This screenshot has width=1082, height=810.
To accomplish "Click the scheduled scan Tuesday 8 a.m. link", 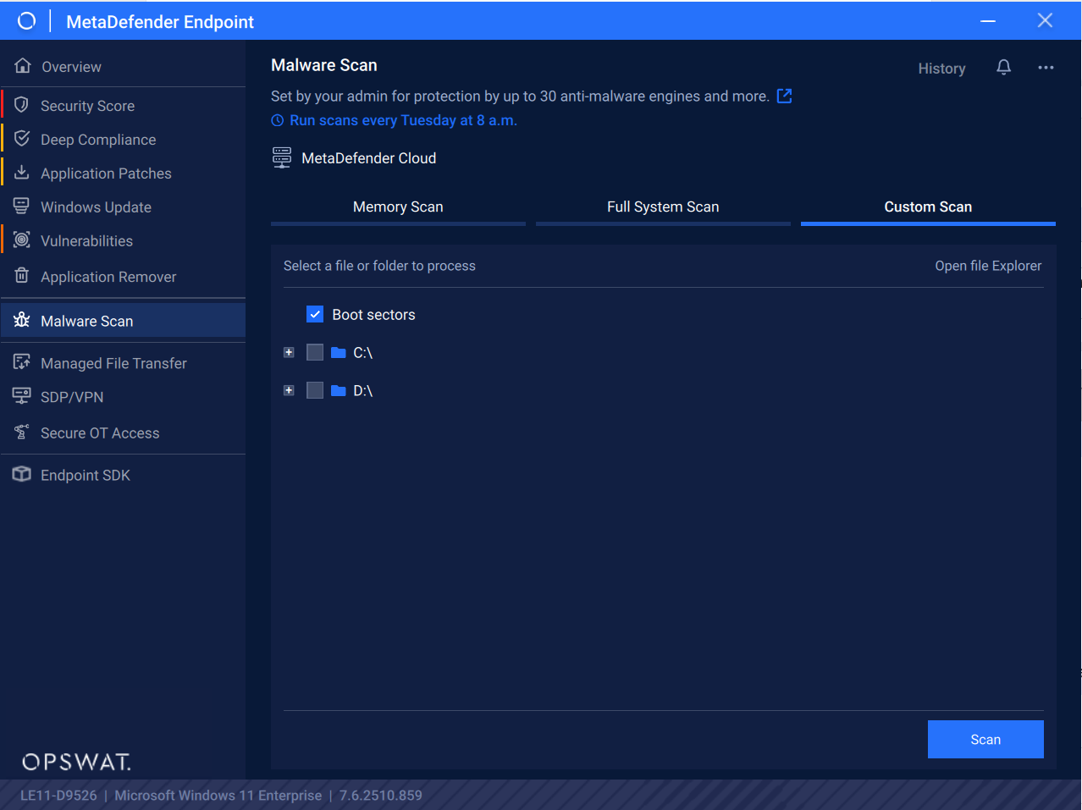I will pos(403,120).
